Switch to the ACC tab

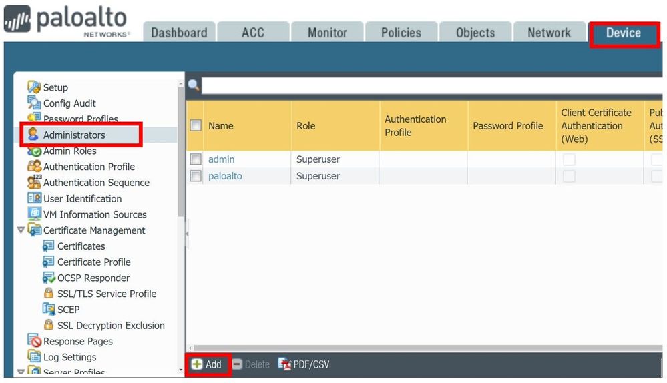tap(253, 32)
